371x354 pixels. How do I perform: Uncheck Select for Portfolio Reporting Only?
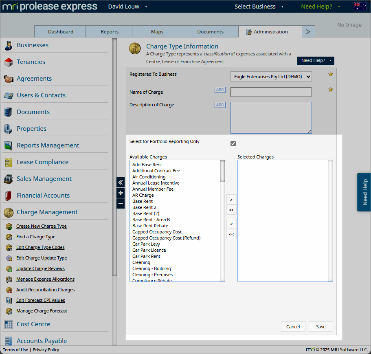click(x=233, y=144)
